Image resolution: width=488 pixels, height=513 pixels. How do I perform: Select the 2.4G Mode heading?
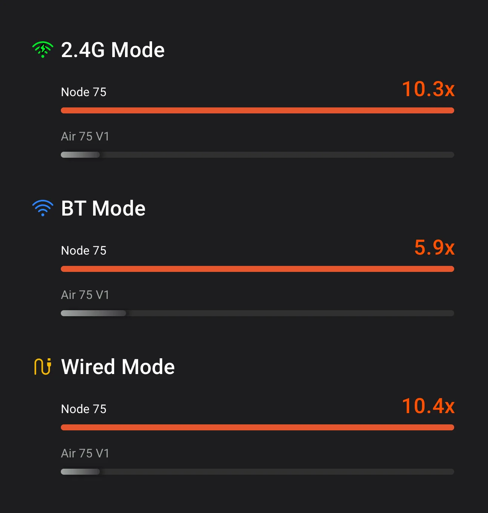113,50
